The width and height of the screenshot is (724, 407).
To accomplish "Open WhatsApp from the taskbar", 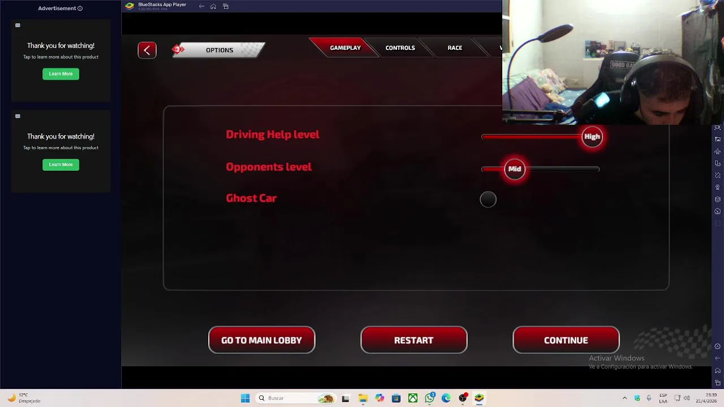I will [x=430, y=398].
